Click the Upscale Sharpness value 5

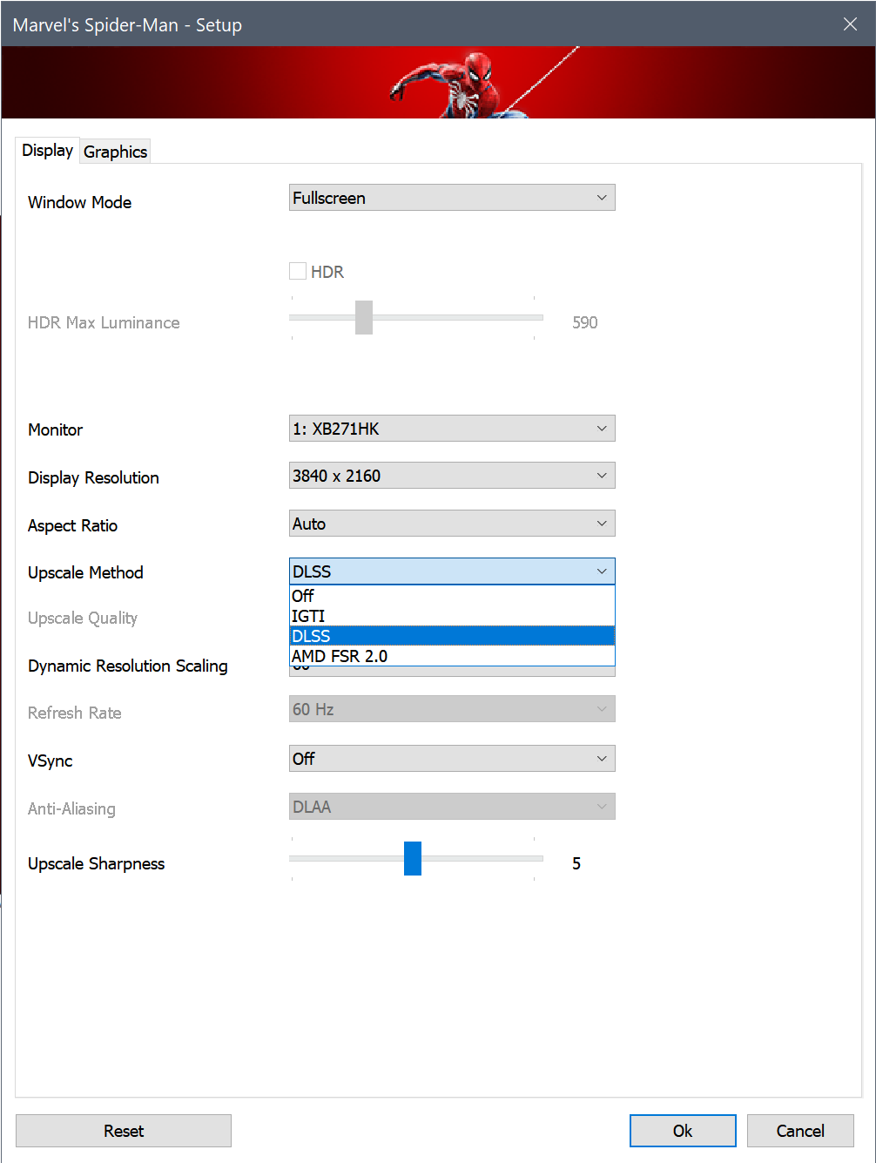[x=576, y=863]
